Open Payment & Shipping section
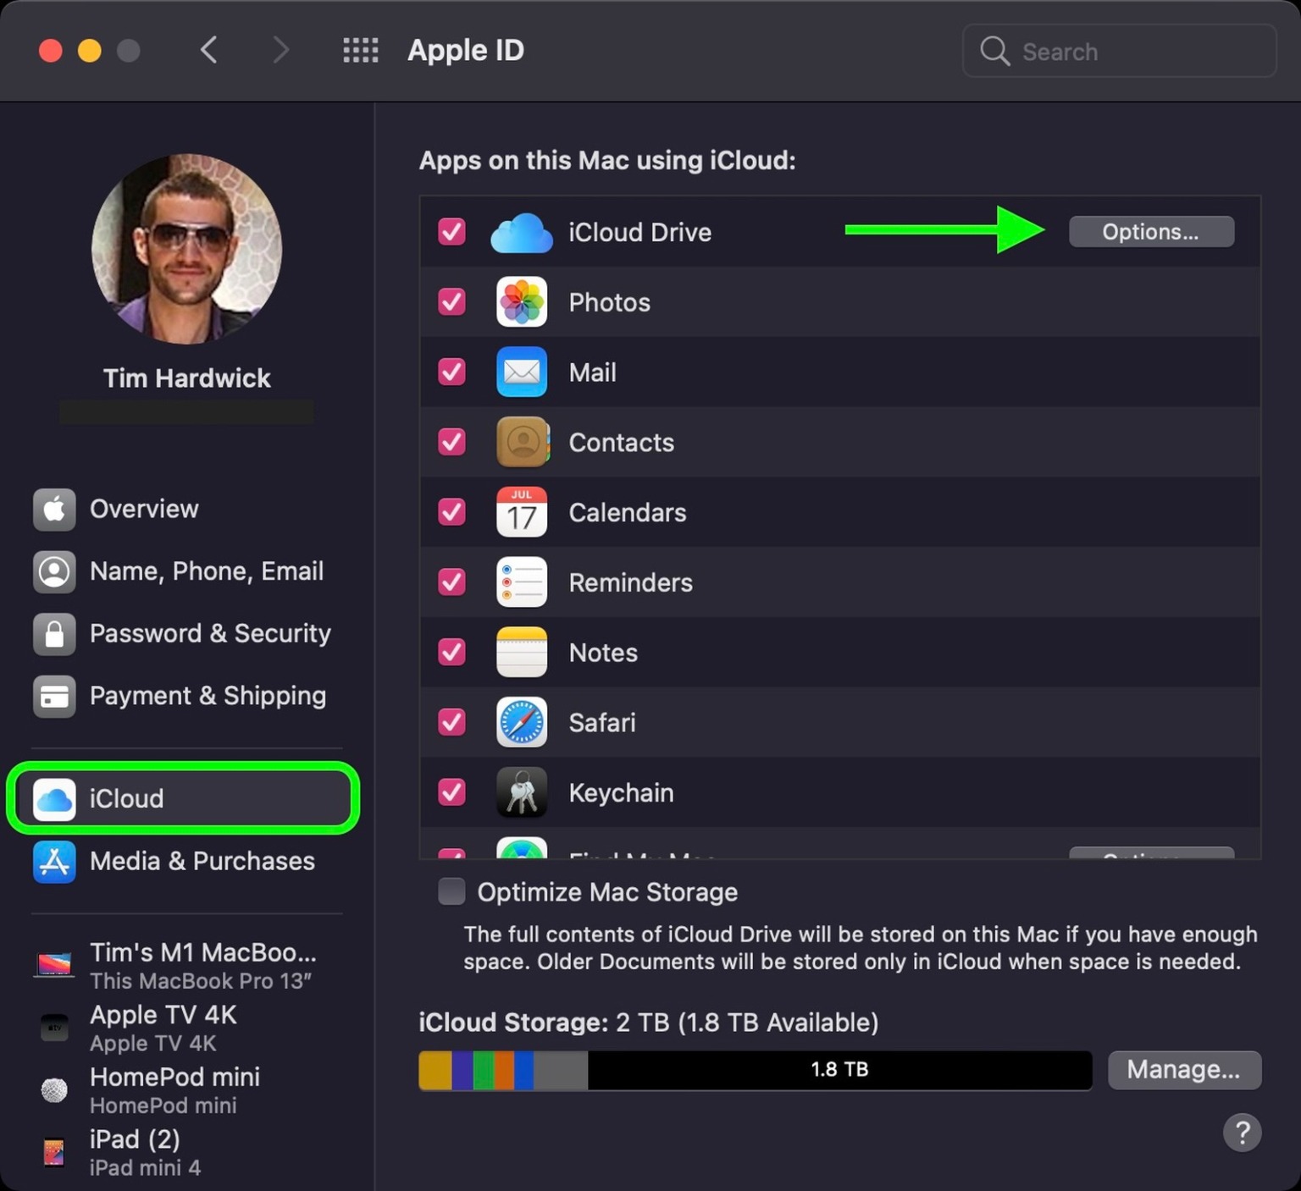This screenshot has width=1301, height=1191. point(186,697)
